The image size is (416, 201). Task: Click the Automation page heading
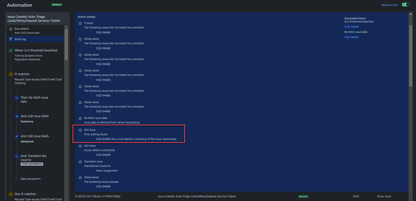click(x=20, y=5)
